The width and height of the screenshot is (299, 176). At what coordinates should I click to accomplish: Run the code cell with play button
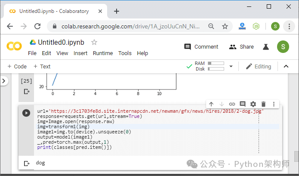[x=26, y=113]
